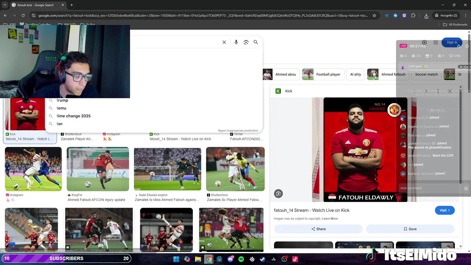The image size is (471, 265).
Task: Click the browser address bar URL
Action: pos(203,15)
